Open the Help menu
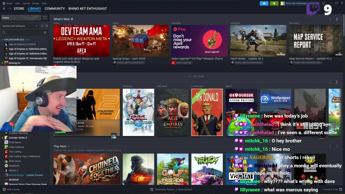345x194 pixels. click(x=44, y=3)
